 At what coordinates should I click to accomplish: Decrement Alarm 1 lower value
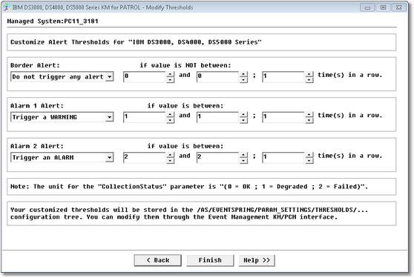tap(171, 120)
